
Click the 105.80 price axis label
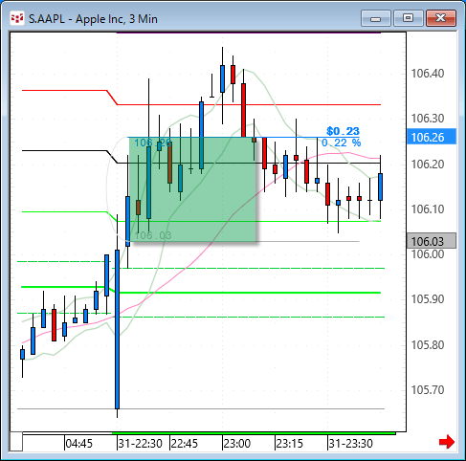coord(428,345)
